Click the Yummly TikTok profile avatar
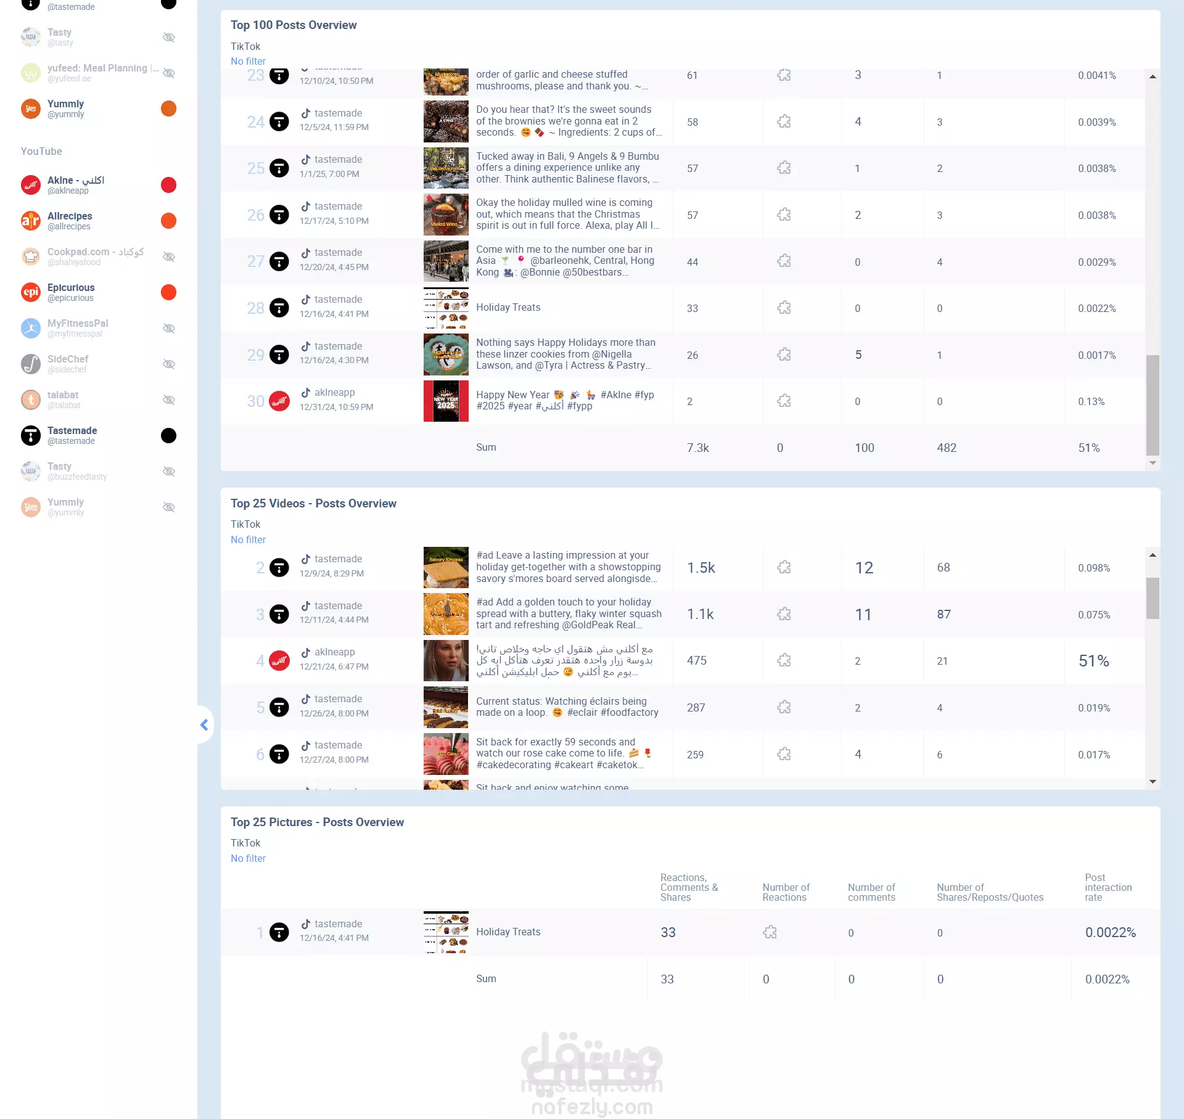The image size is (1184, 1119). point(31,109)
